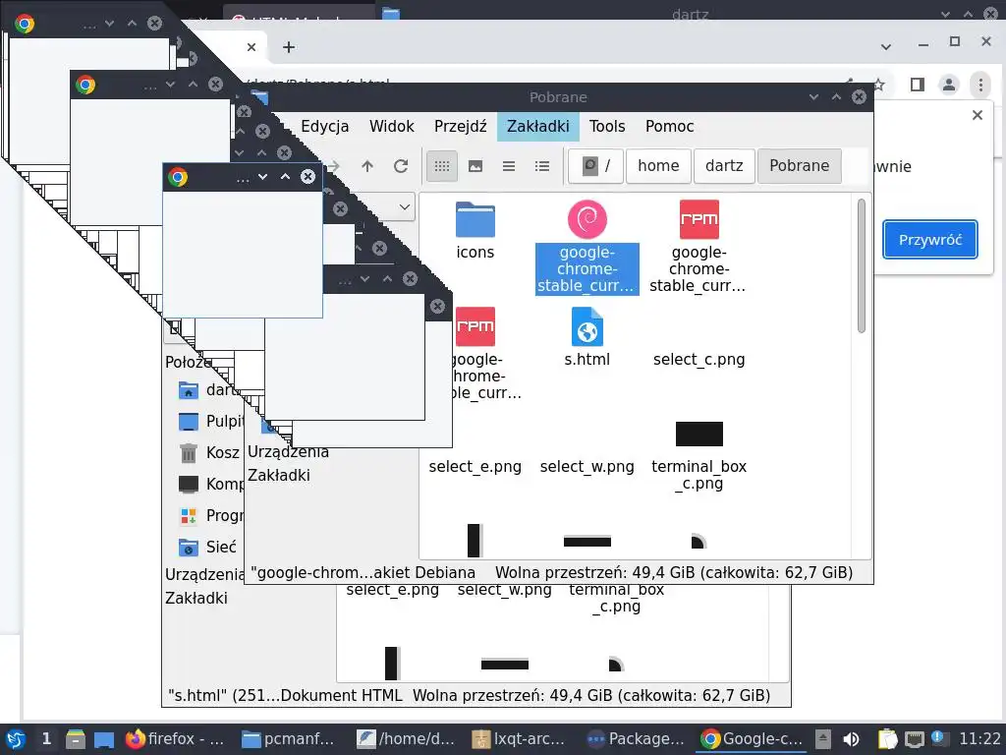Switch to firefox taskbar entry
The height and width of the screenshot is (755, 1006).
pos(175,739)
